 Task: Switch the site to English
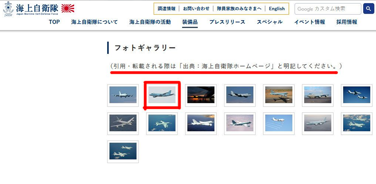click(277, 9)
